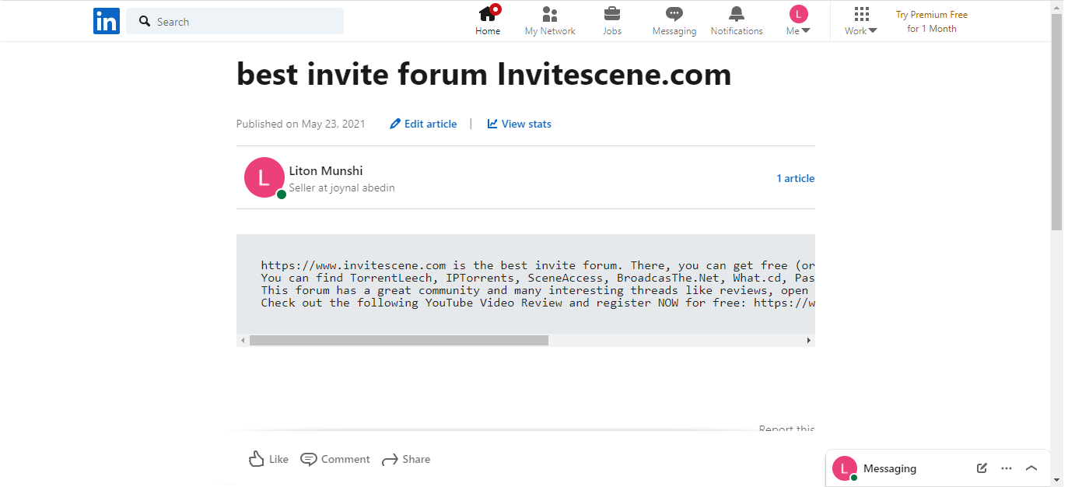Comment on the article
This screenshot has height=487, width=1068.
coord(335,459)
